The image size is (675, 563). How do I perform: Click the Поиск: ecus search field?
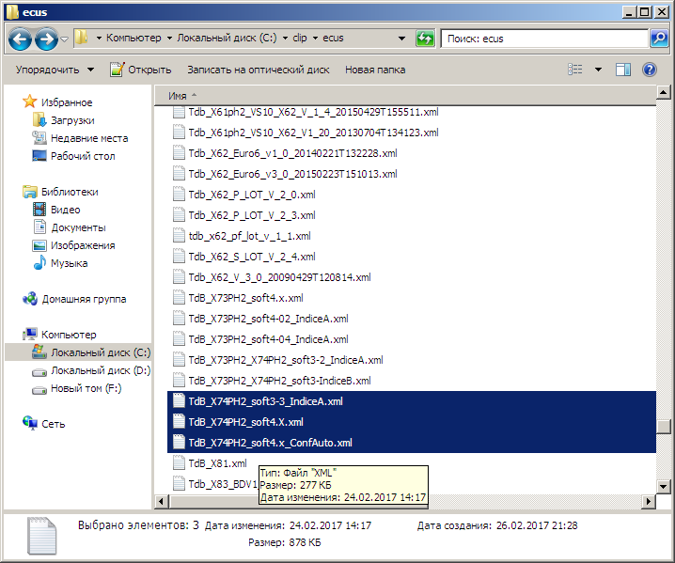(x=544, y=39)
